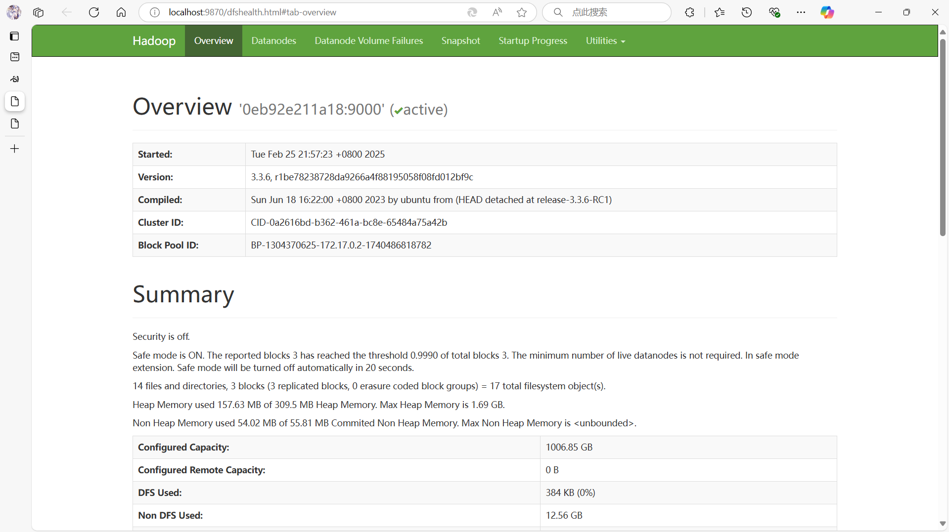This screenshot has height=532, width=949.
Task: Select the lower document tab in sidebar
Action: click(x=15, y=123)
